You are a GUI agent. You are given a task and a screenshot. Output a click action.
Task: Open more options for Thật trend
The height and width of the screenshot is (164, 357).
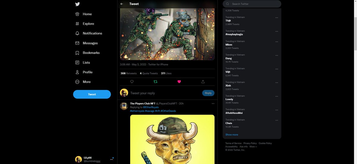tap(277, 17)
